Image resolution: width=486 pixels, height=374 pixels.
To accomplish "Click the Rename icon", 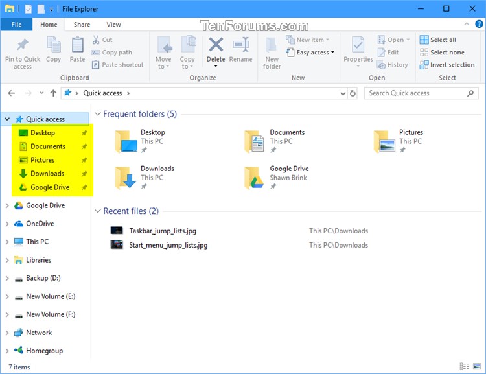I will (x=241, y=45).
